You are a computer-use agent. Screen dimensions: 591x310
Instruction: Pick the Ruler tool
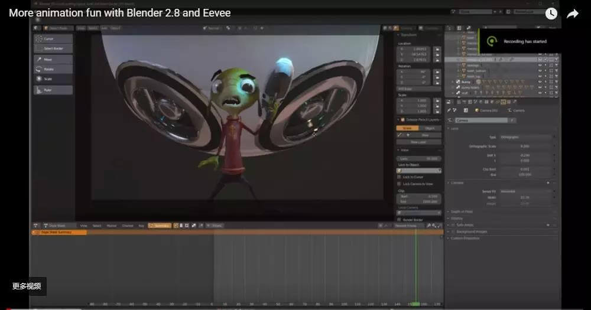coord(53,90)
